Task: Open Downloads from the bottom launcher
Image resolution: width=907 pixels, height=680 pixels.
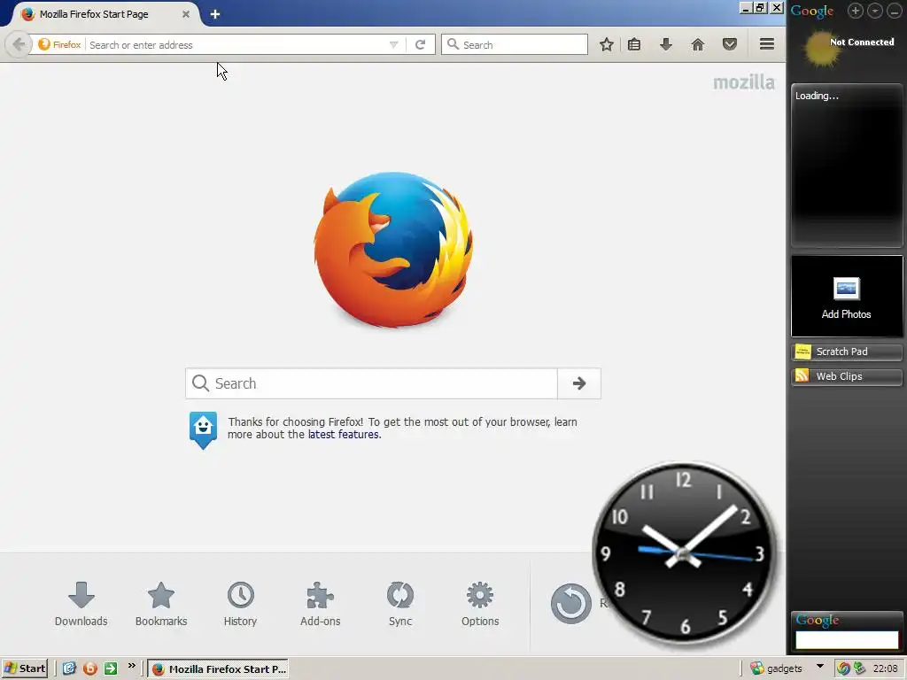Action: [81, 604]
